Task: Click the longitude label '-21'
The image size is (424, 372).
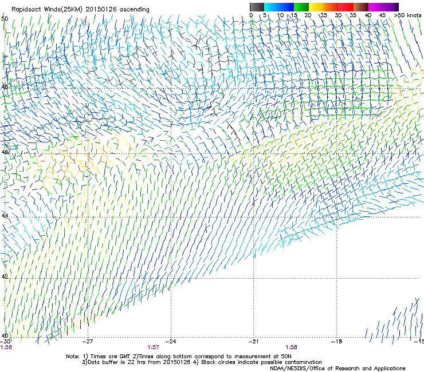Action: coord(254,341)
